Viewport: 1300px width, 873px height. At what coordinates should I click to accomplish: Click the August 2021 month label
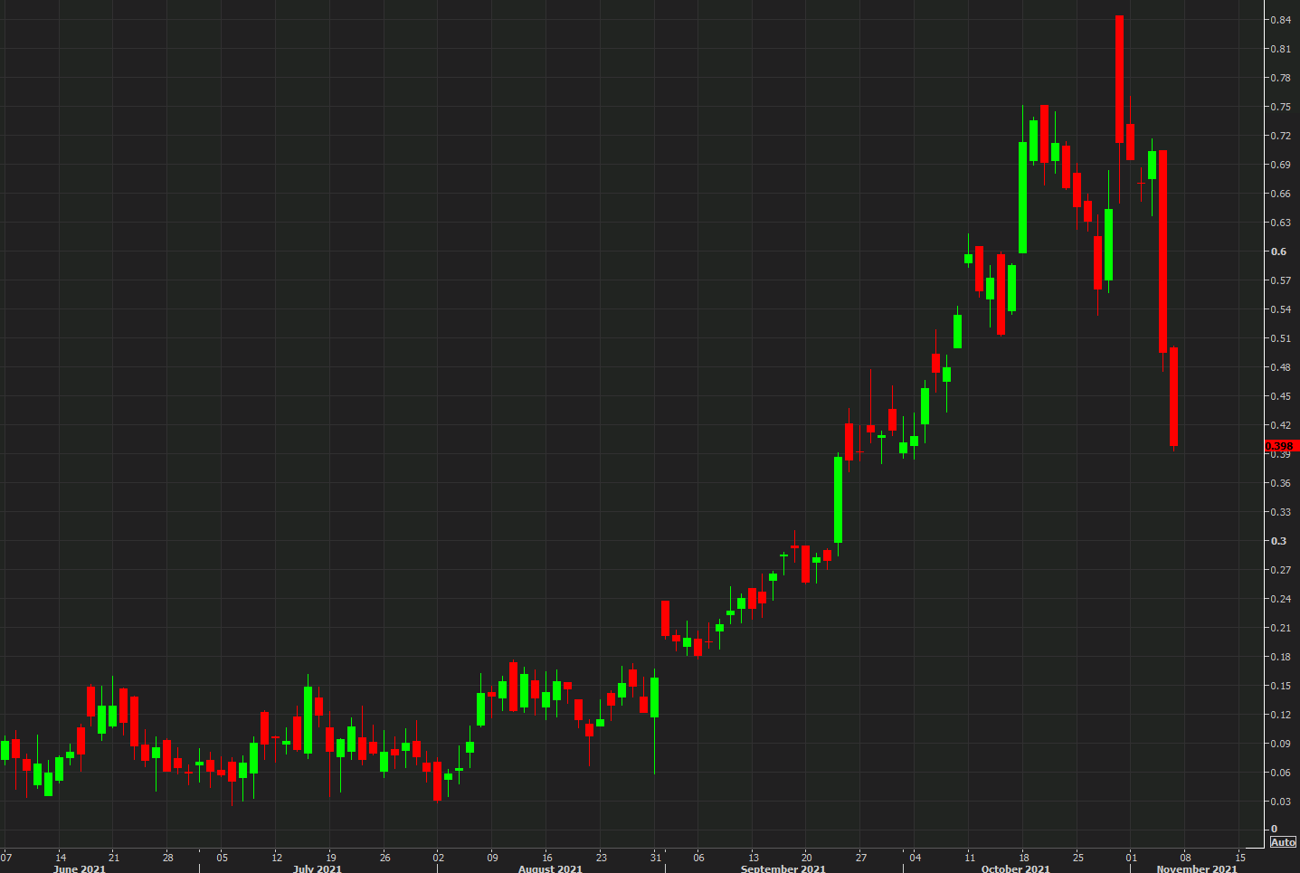[550, 868]
